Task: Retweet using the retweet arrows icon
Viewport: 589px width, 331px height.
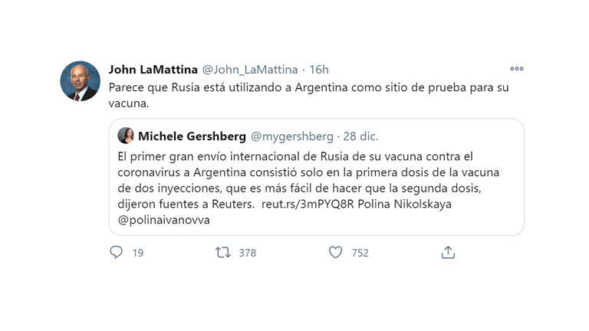Action: point(223,252)
